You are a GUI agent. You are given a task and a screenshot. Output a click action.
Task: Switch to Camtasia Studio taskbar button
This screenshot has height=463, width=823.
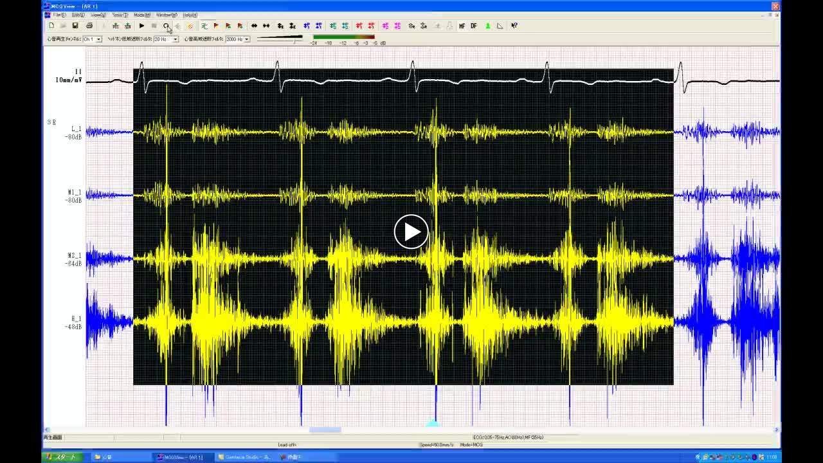click(x=244, y=457)
